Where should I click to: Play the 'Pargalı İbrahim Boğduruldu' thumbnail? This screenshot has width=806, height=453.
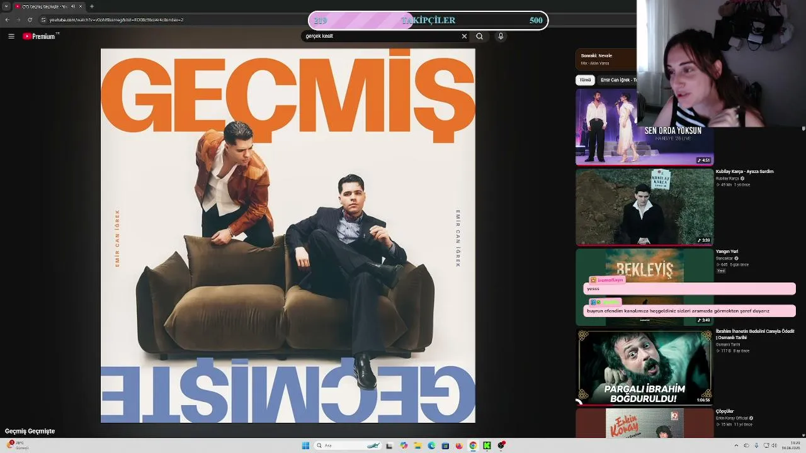(x=644, y=367)
